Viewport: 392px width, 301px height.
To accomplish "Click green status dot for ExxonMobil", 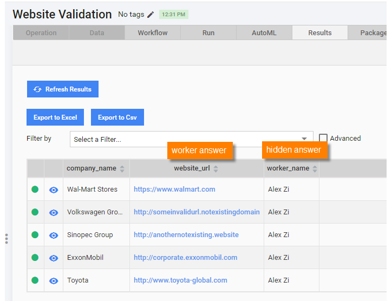I will [x=35, y=258].
